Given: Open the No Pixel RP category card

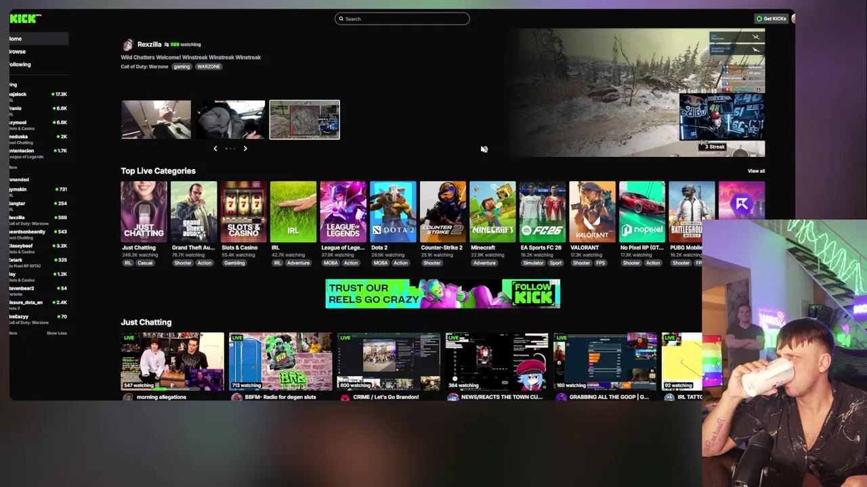Looking at the screenshot, I should tap(642, 212).
